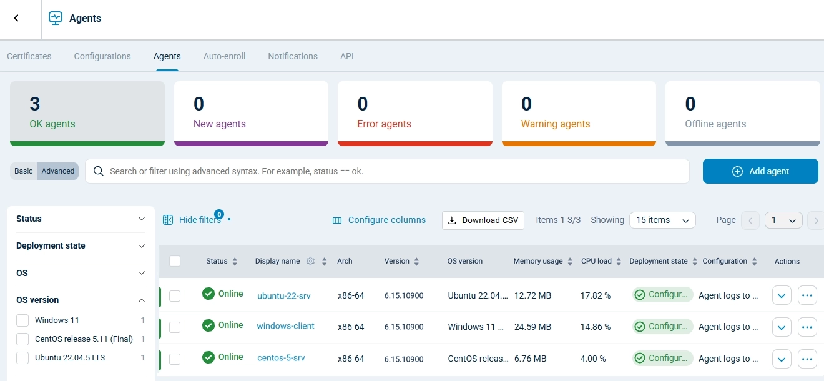
Task: Open the centos-5-srv agent link
Action: pyautogui.click(x=282, y=358)
